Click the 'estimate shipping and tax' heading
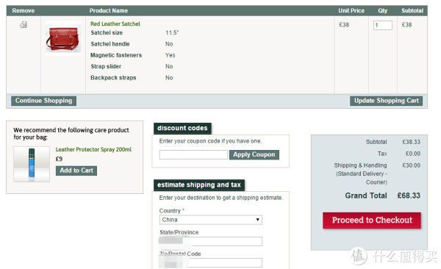The width and height of the screenshot is (441, 269). [x=199, y=185]
